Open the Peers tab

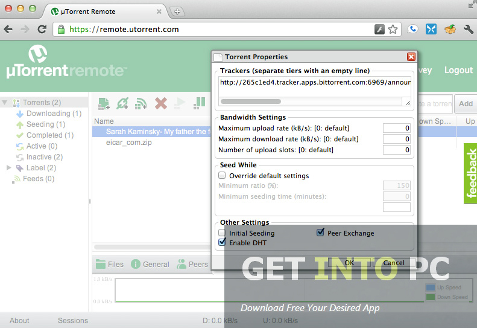(x=192, y=264)
